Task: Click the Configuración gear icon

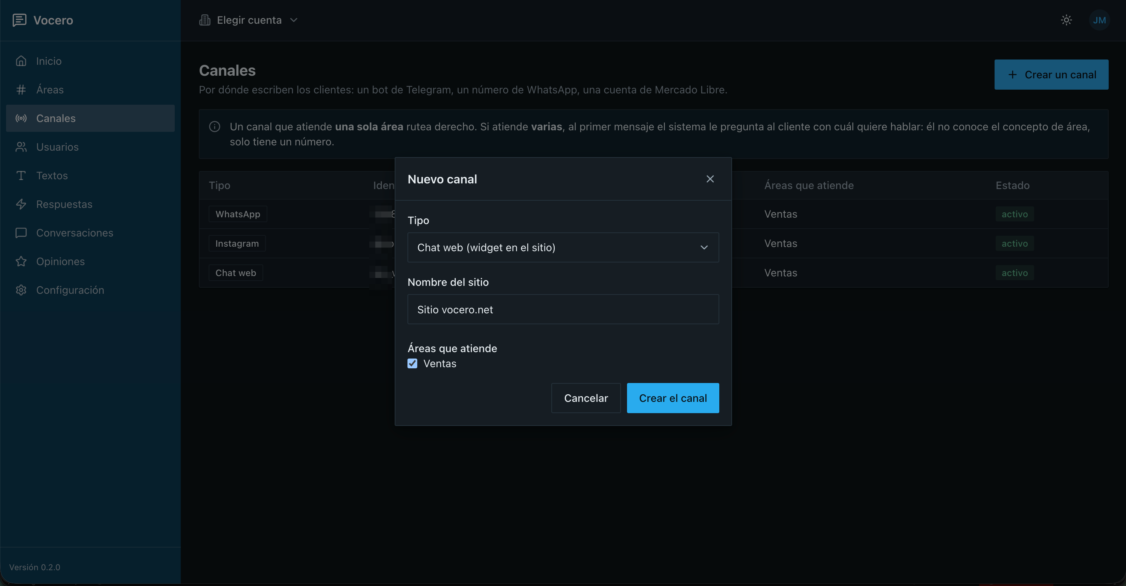Action: pos(21,290)
